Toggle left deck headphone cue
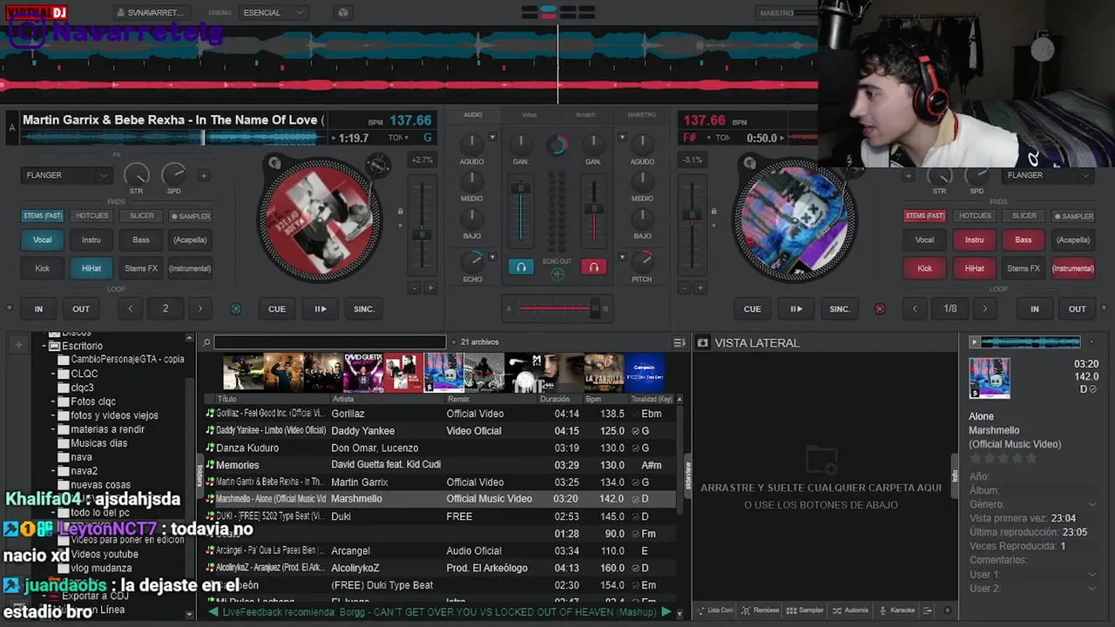Image resolution: width=1115 pixels, height=627 pixels. pos(521,267)
